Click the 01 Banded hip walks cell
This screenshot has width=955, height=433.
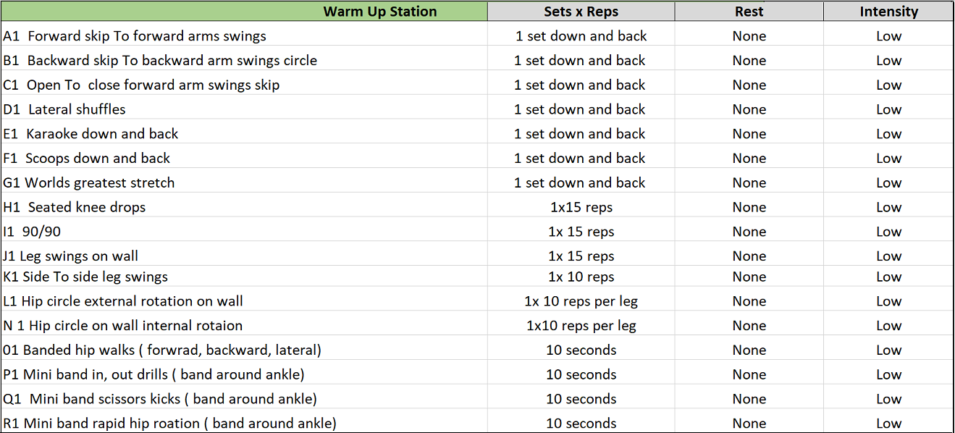[162, 350]
